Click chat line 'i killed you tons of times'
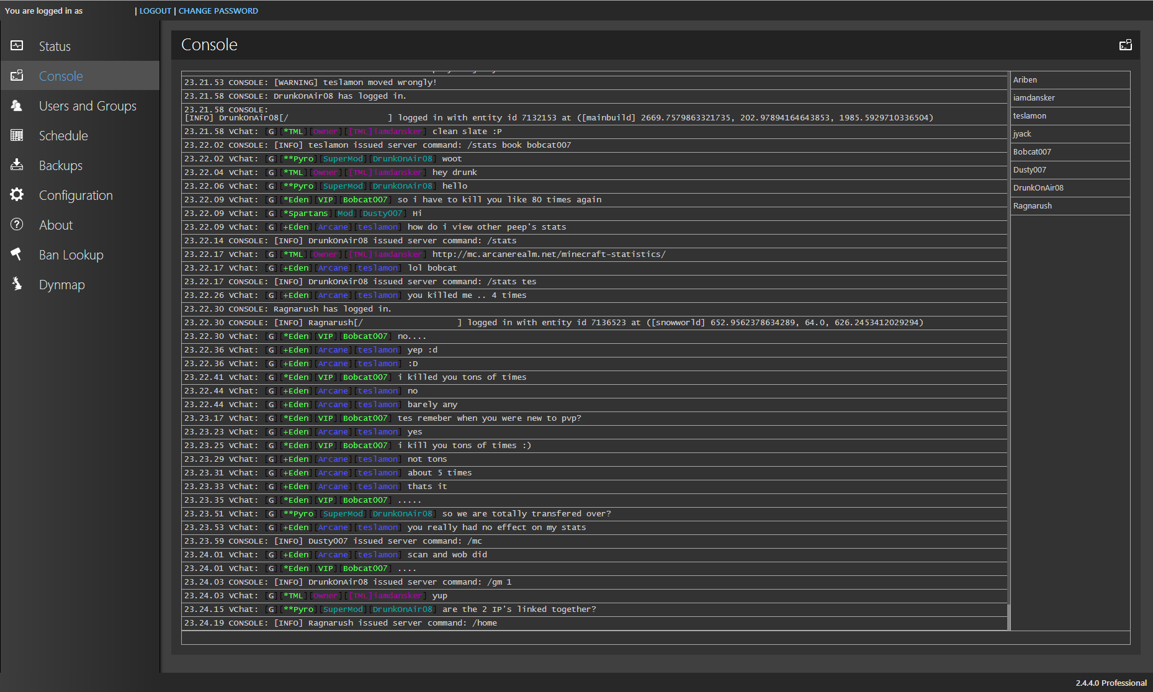This screenshot has height=692, width=1153. click(x=594, y=377)
